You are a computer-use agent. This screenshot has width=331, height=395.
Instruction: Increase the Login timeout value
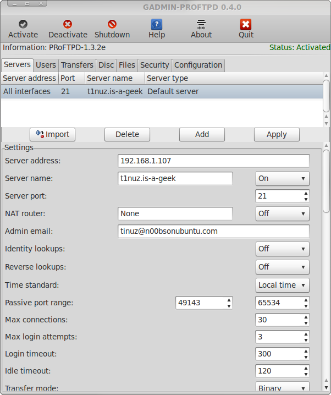[x=306, y=352]
